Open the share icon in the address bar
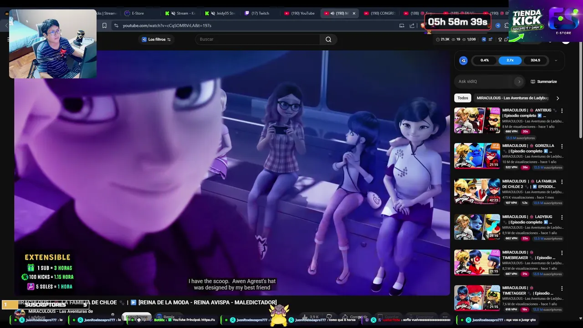The image size is (583, 328). (412, 26)
